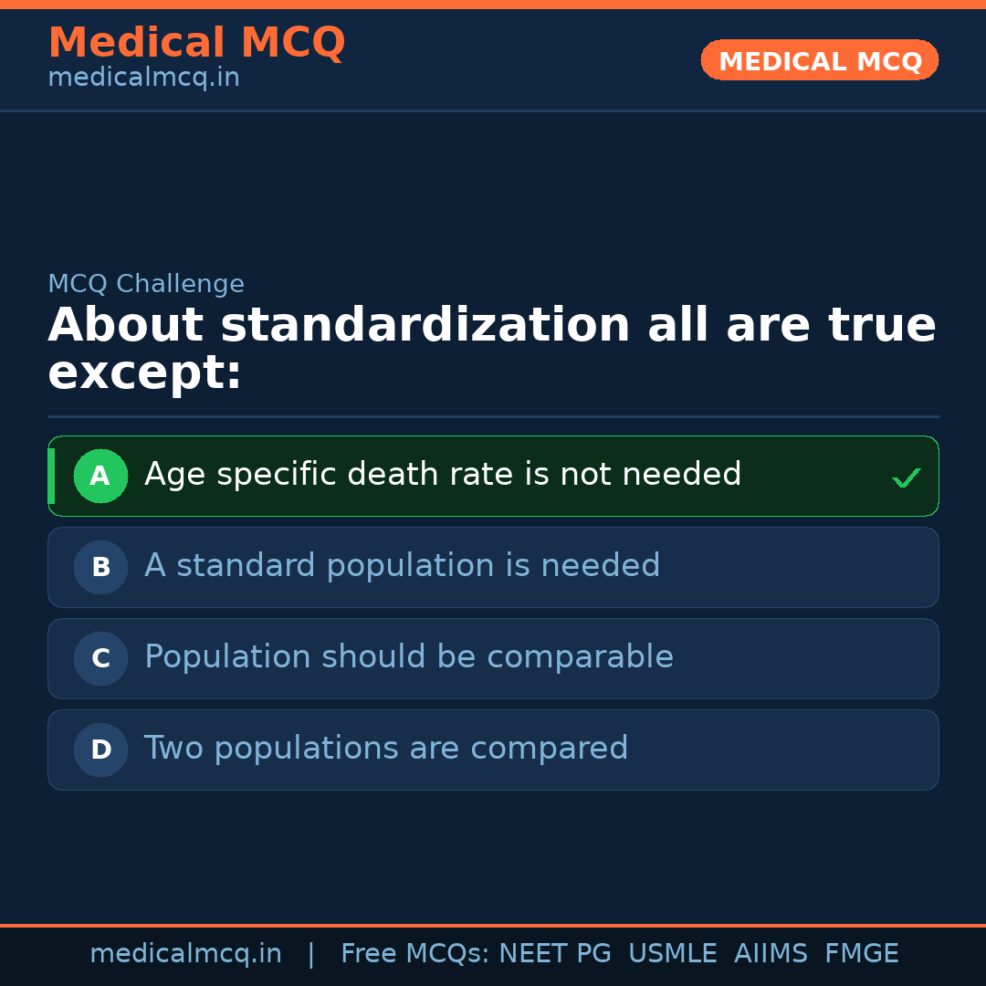Click the C letter circle badge
Viewport: 986px width, 986px height.
click(100, 658)
